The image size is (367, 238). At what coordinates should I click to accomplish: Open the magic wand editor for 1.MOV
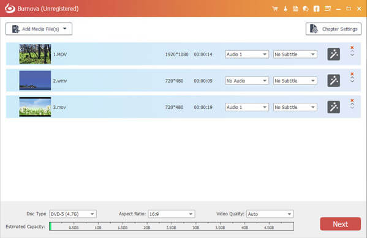tap(333, 54)
